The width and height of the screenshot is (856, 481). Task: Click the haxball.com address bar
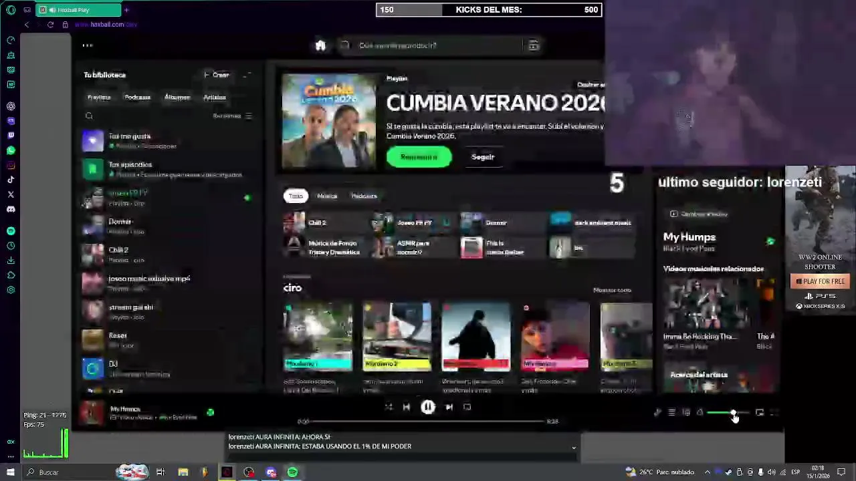point(106,25)
